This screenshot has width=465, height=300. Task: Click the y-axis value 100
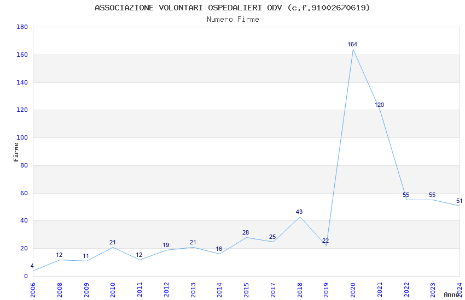tap(22, 138)
